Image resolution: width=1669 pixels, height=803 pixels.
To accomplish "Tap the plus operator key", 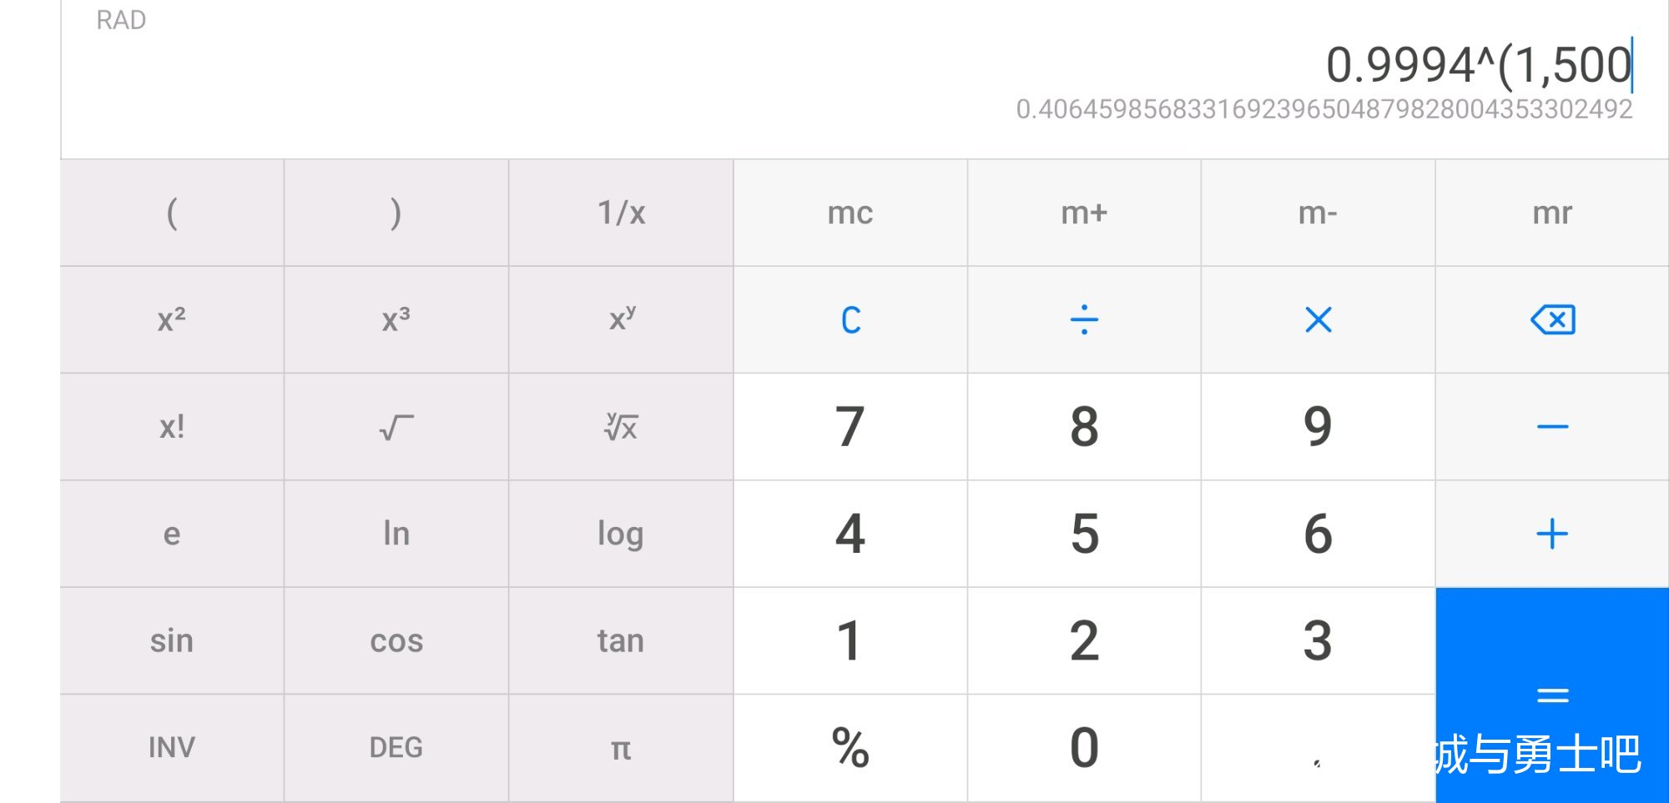I will coord(1552,534).
